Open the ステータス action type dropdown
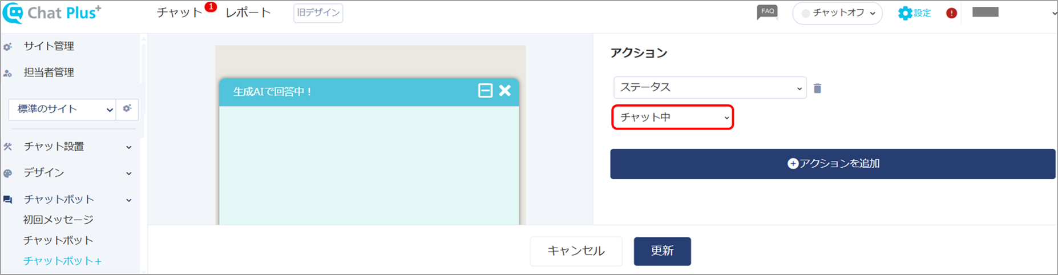The height and width of the screenshot is (275, 1058). coord(710,88)
